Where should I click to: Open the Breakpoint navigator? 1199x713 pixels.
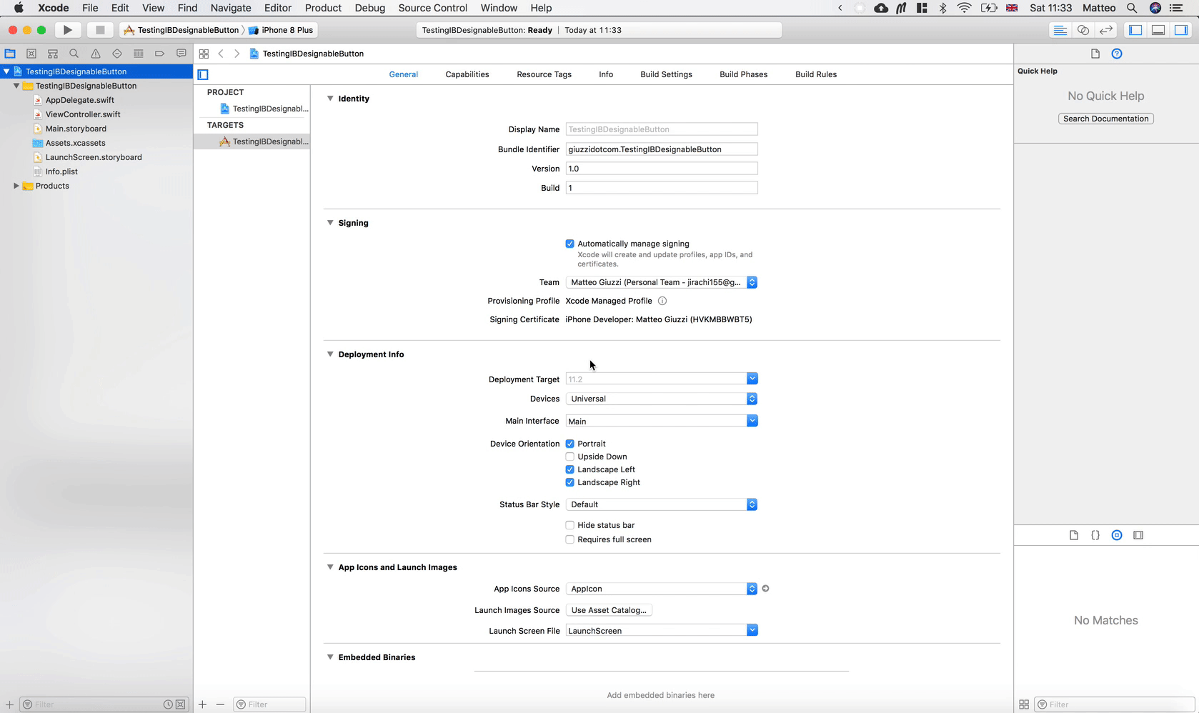click(160, 54)
